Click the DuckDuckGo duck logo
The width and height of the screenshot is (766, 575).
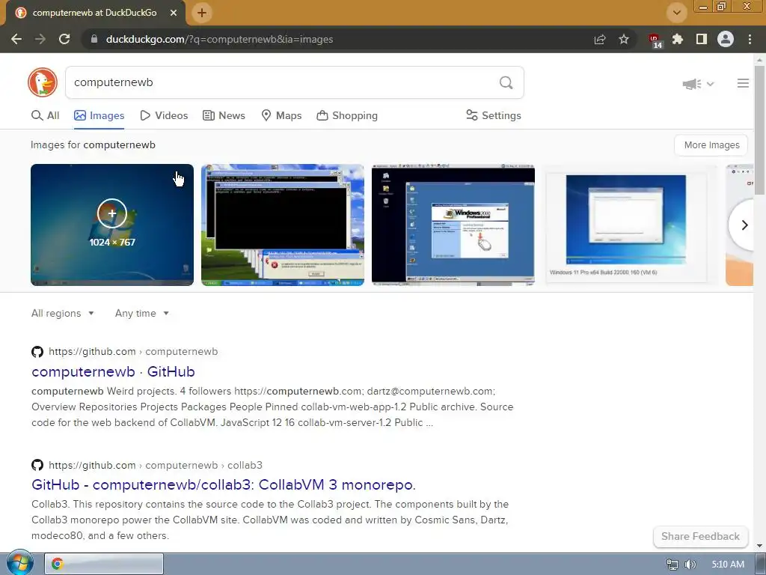click(43, 82)
